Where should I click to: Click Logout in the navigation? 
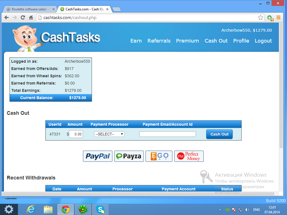coord(263,41)
